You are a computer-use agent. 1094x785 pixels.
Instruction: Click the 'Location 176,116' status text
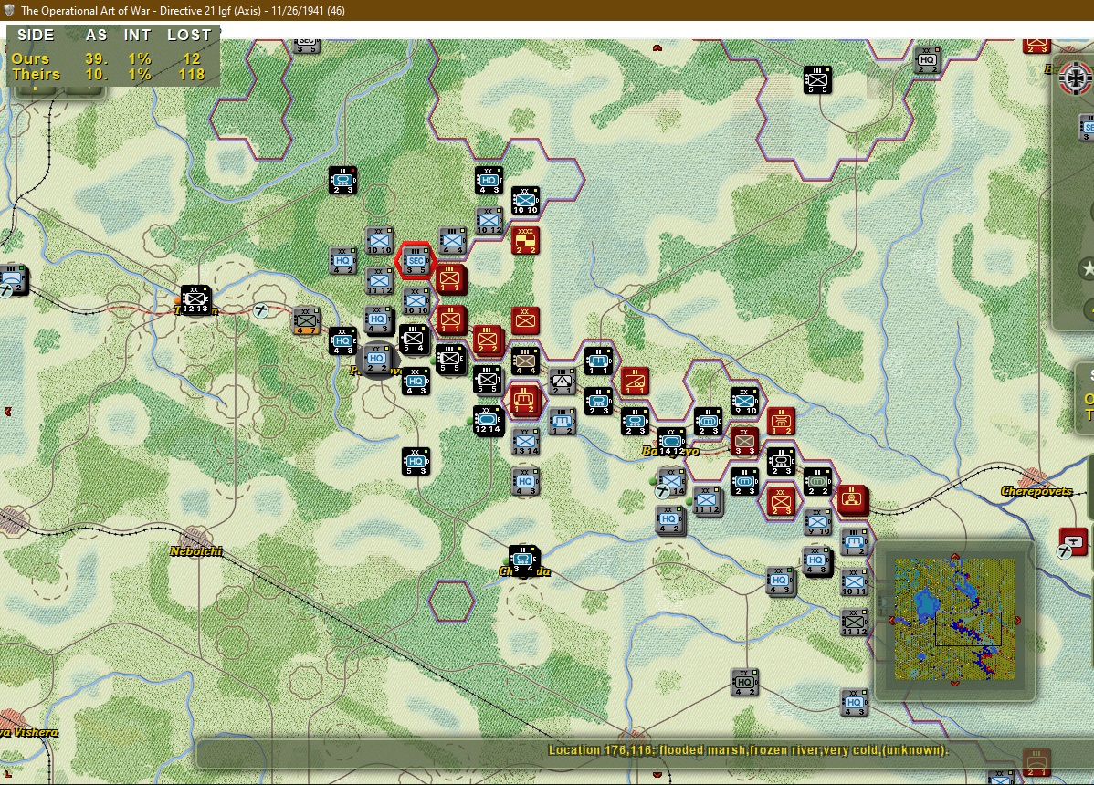pyautogui.click(x=748, y=751)
